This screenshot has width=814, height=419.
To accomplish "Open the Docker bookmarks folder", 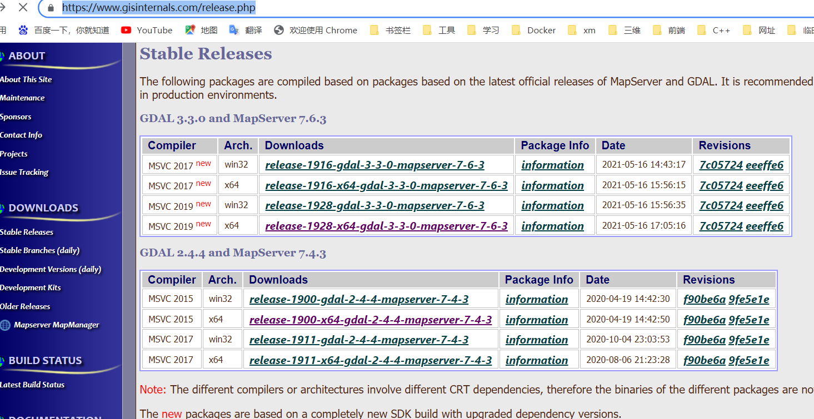I will [533, 30].
